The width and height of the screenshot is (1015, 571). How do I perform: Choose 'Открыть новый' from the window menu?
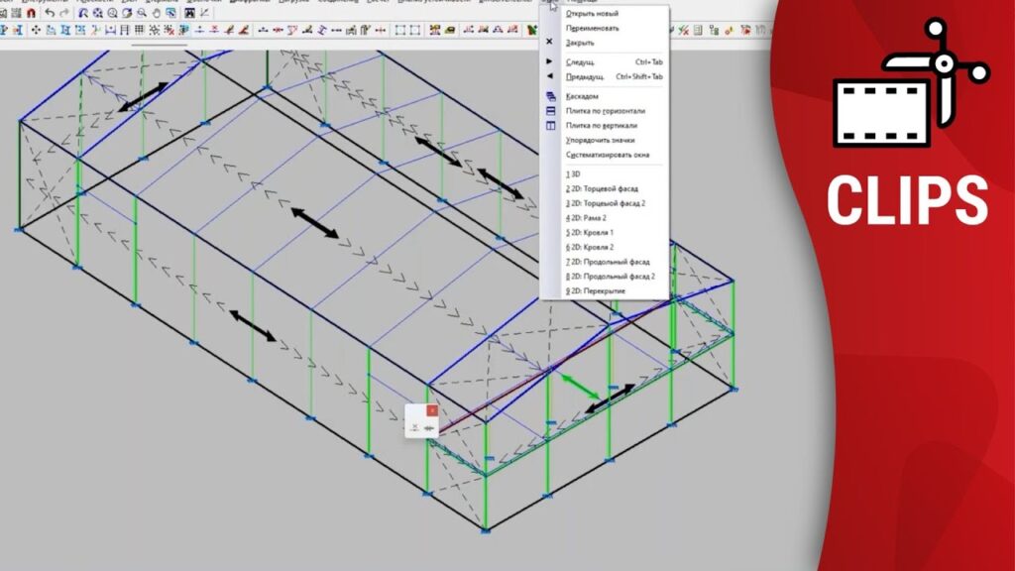tap(591, 14)
